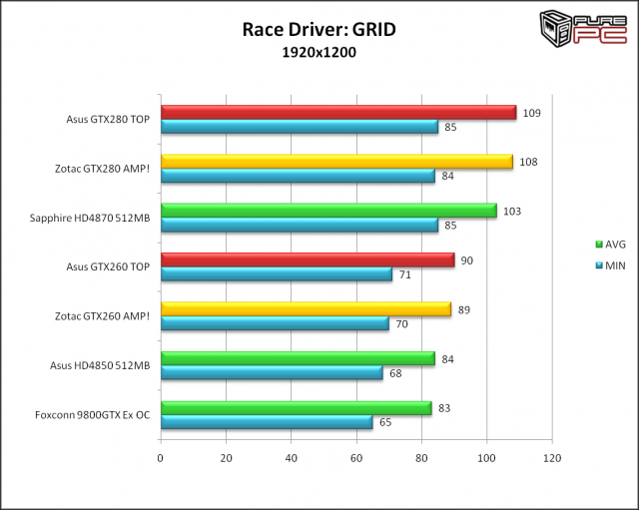Click the value 68 data label
Screen dimensions: 639x510
coord(395,373)
